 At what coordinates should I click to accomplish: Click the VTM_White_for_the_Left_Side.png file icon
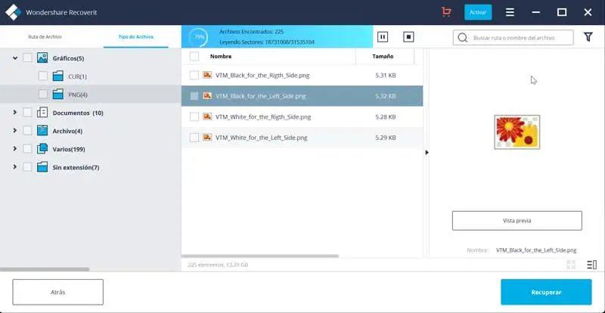207,137
